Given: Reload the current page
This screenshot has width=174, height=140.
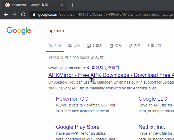Looking at the screenshot, I should 23,14.
